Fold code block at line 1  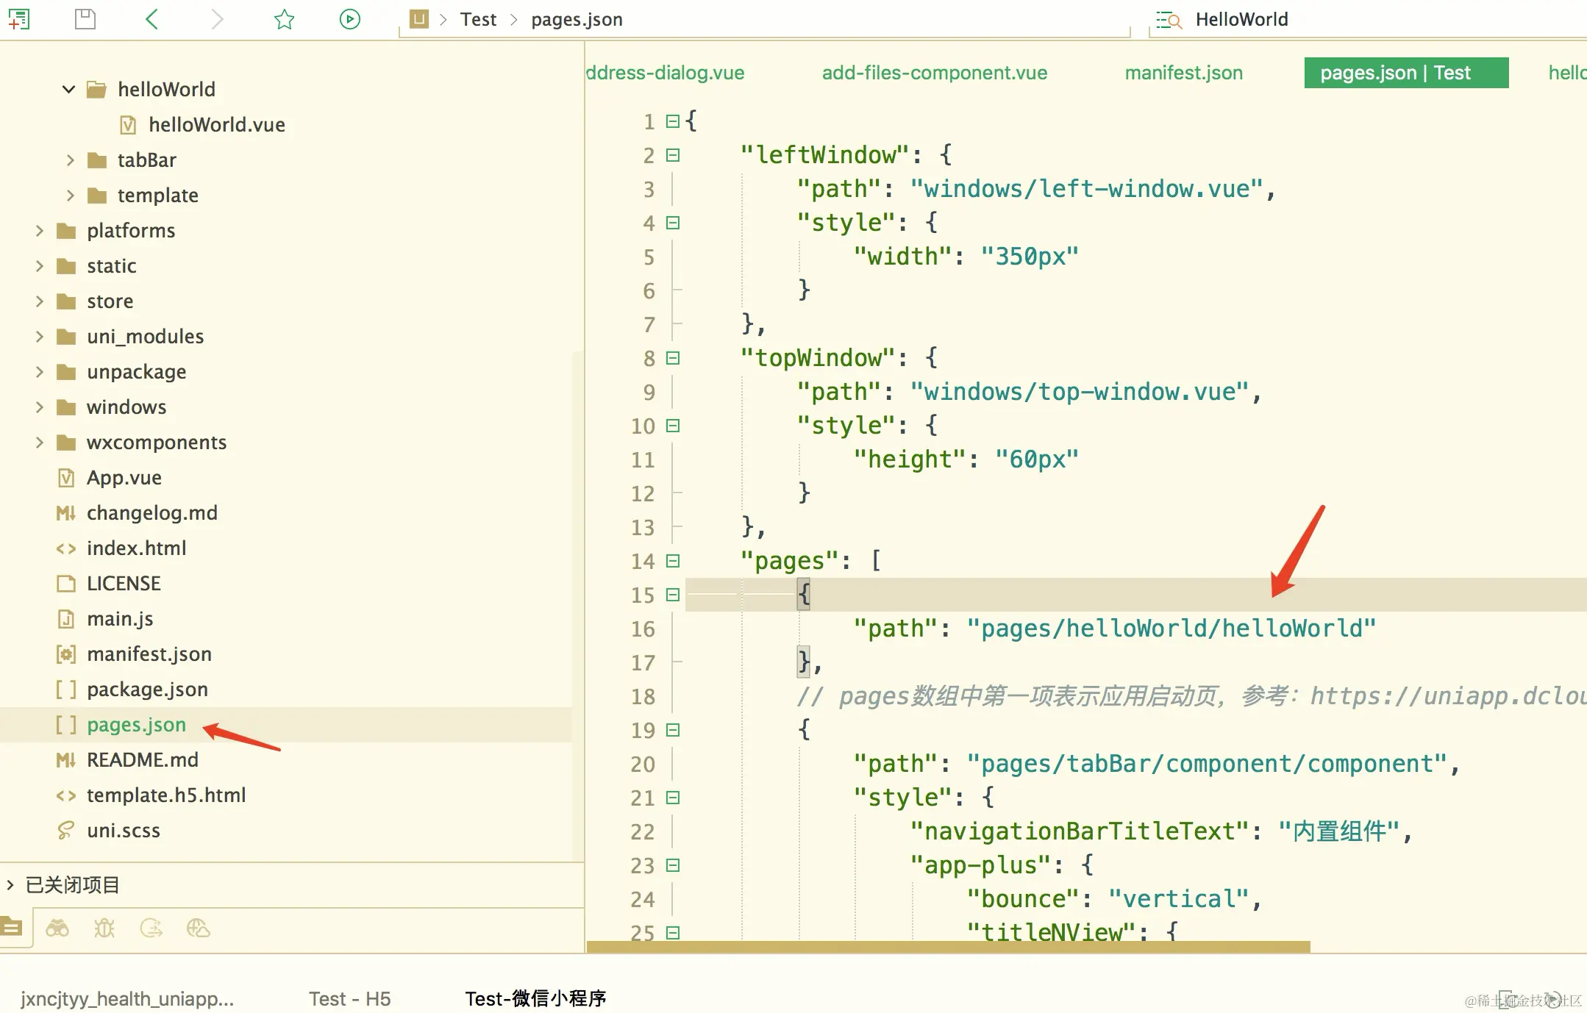pyautogui.click(x=672, y=121)
